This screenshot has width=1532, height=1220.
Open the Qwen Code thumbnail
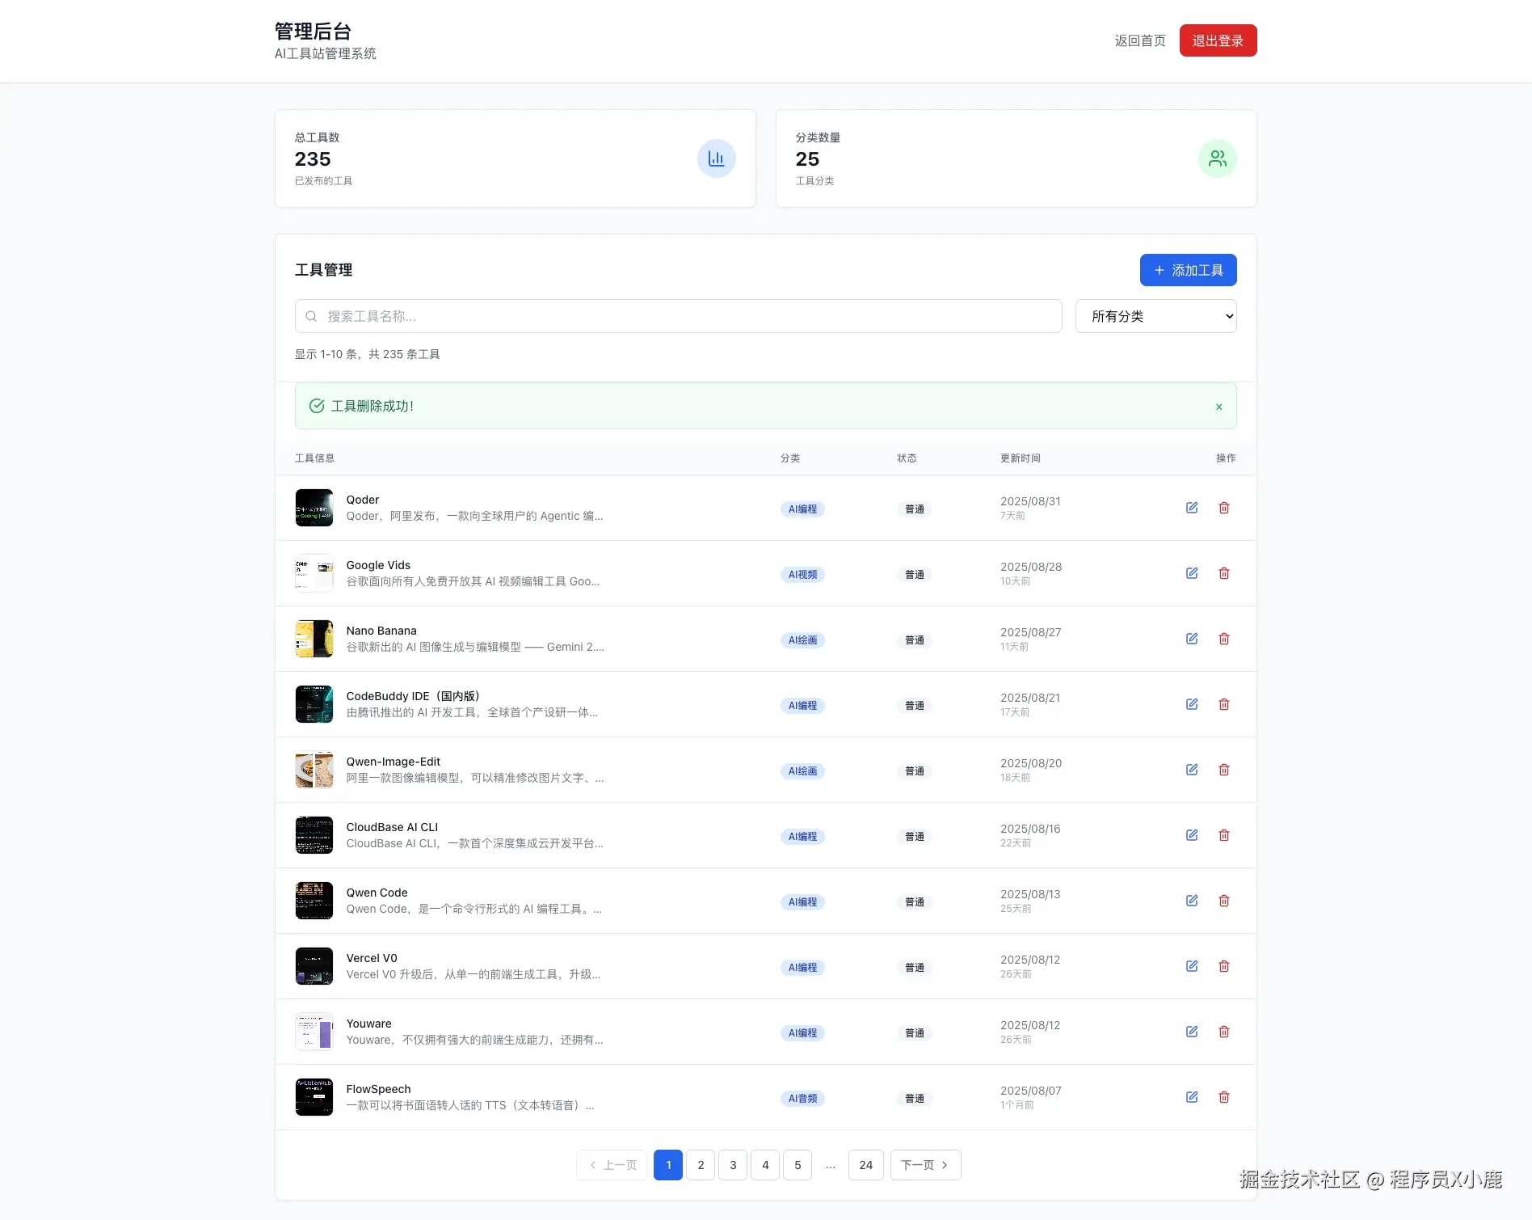coord(314,901)
